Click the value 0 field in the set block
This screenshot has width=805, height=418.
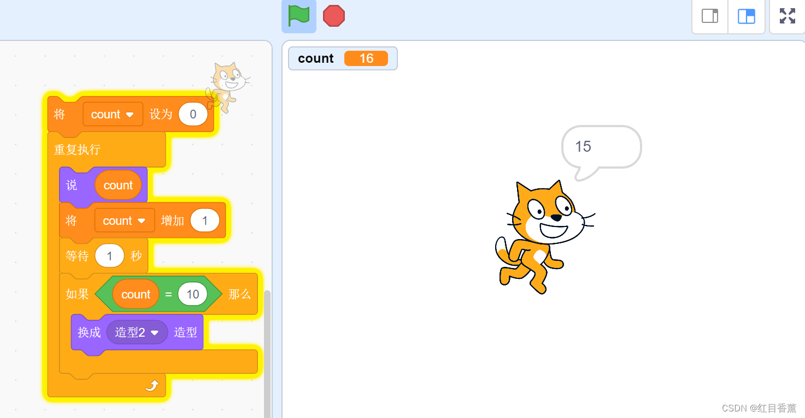click(x=193, y=114)
